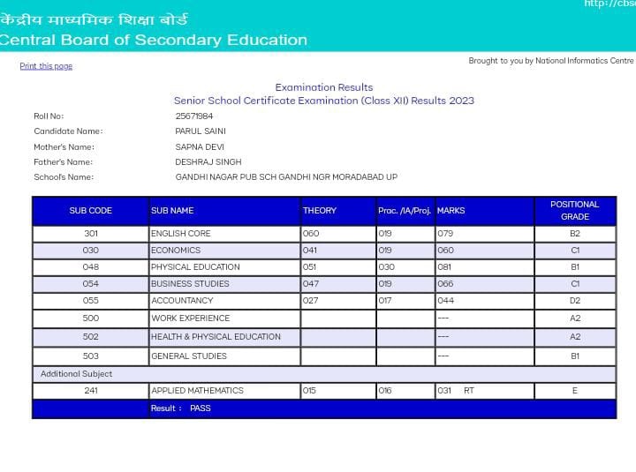This screenshot has width=636, height=472.
Task: Click the 'Print this page' link
Action: pos(46,65)
